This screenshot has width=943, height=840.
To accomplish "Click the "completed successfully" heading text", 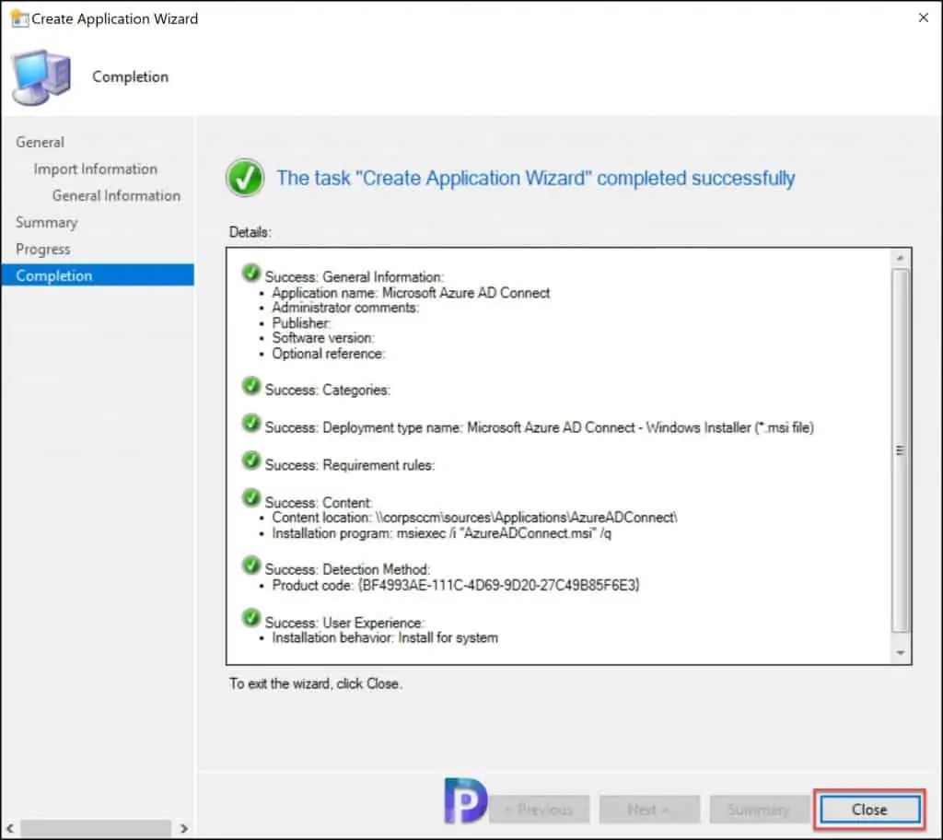I will 536,178.
